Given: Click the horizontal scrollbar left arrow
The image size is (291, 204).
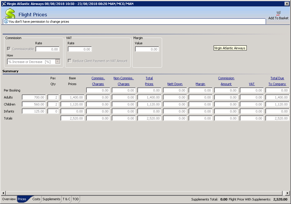Looking at the screenshot, I should (x=3, y=193).
